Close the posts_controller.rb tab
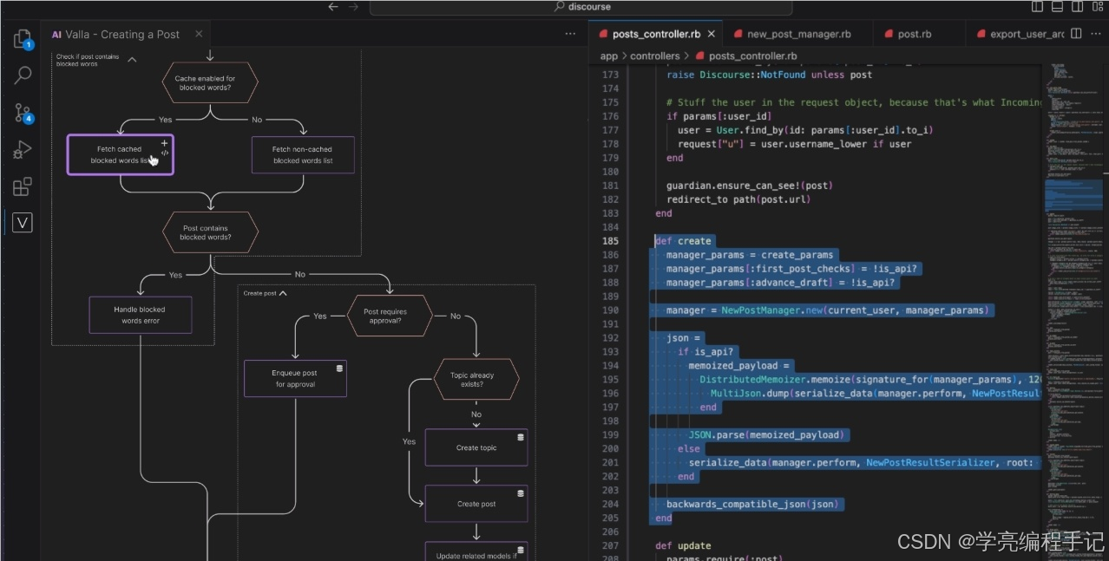The width and height of the screenshot is (1109, 561). click(712, 34)
